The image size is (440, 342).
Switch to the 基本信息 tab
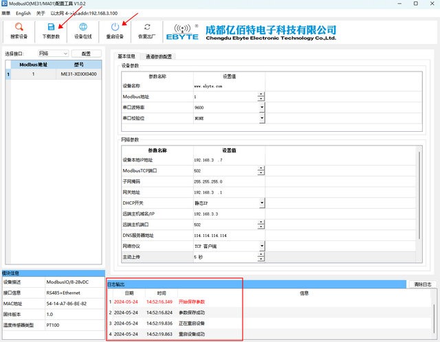(126, 56)
